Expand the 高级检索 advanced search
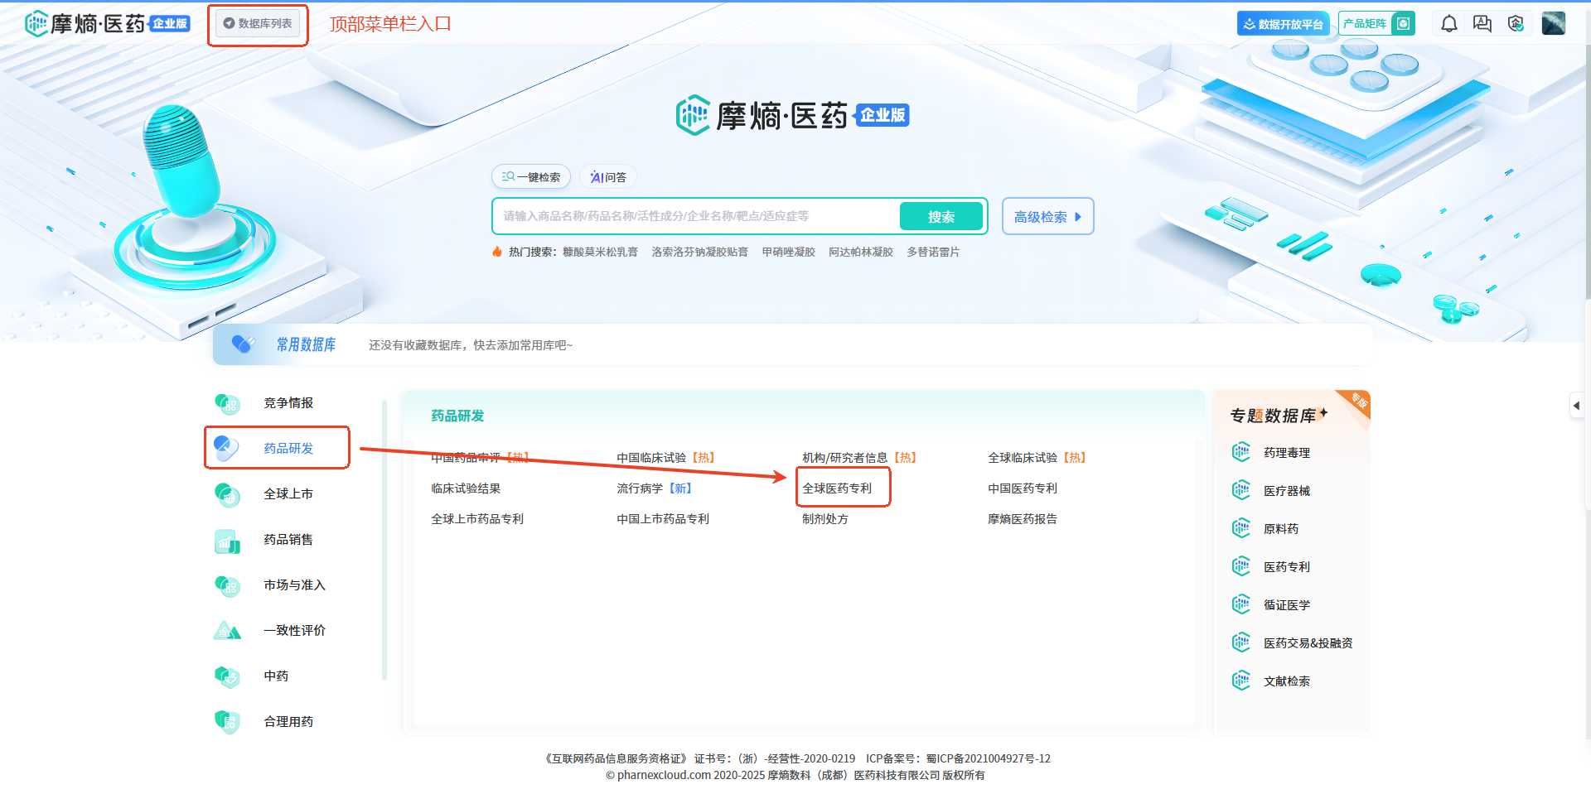The width and height of the screenshot is (1591, 789). pos(1047,217)
